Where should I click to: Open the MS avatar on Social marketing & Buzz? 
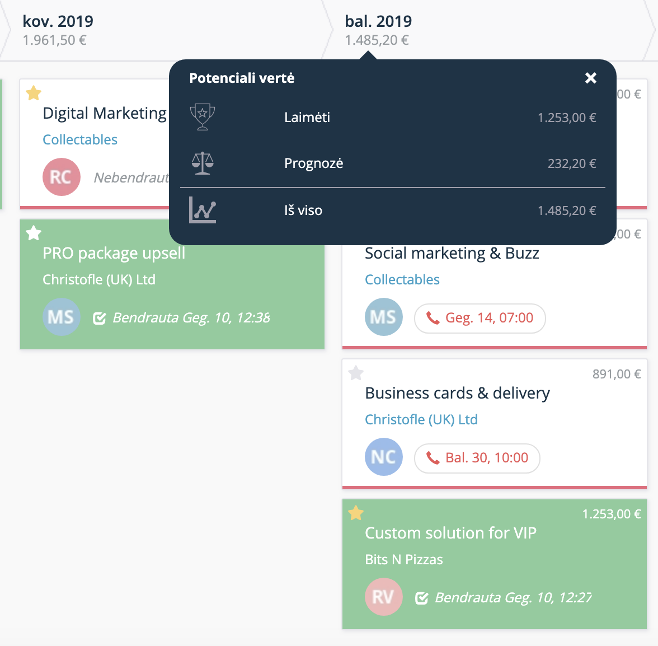[x=384, y=316]
